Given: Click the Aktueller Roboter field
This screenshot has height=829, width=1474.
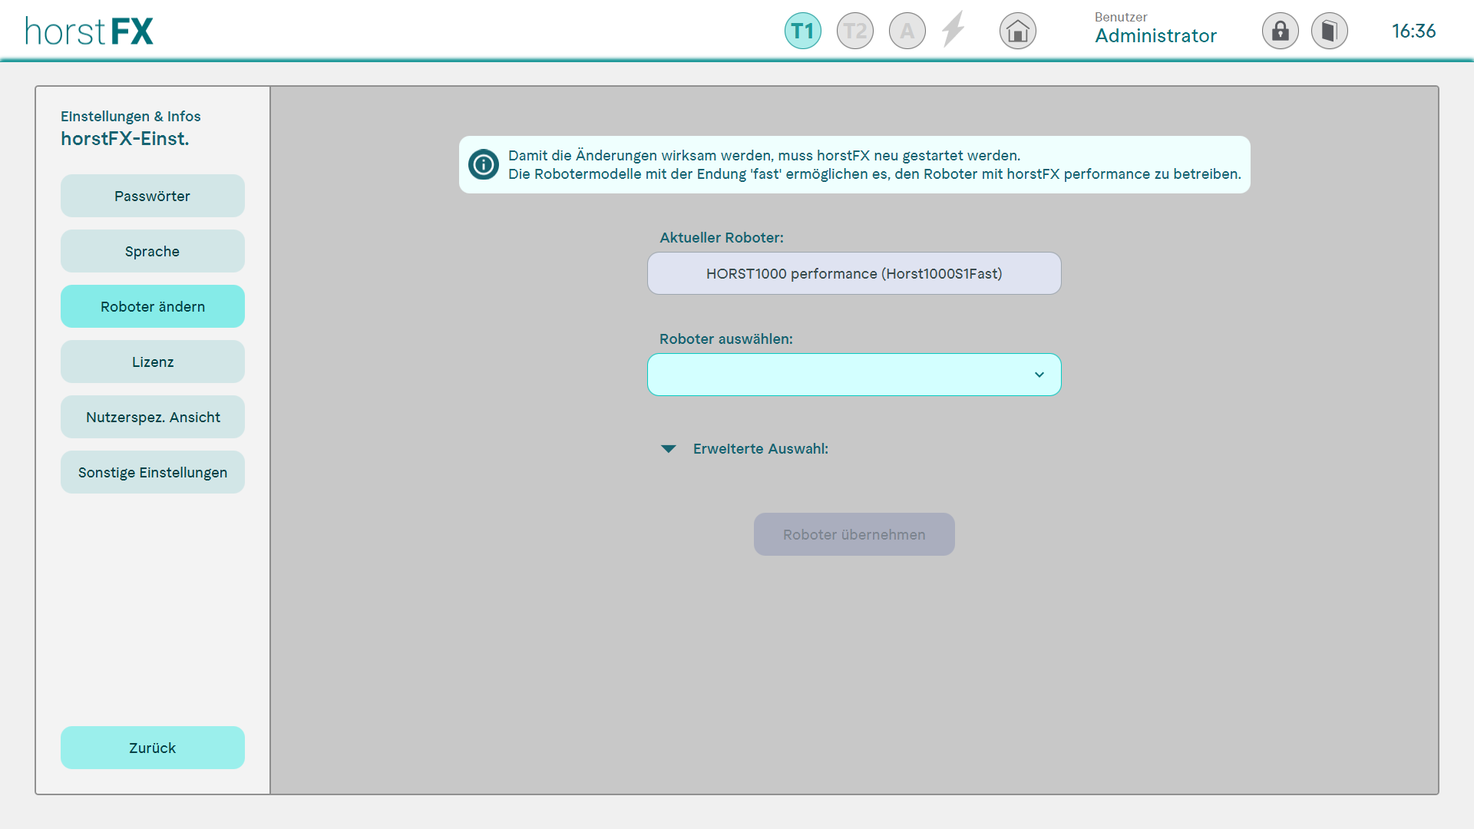Looking at the screenshot, I should pos(854,273).
